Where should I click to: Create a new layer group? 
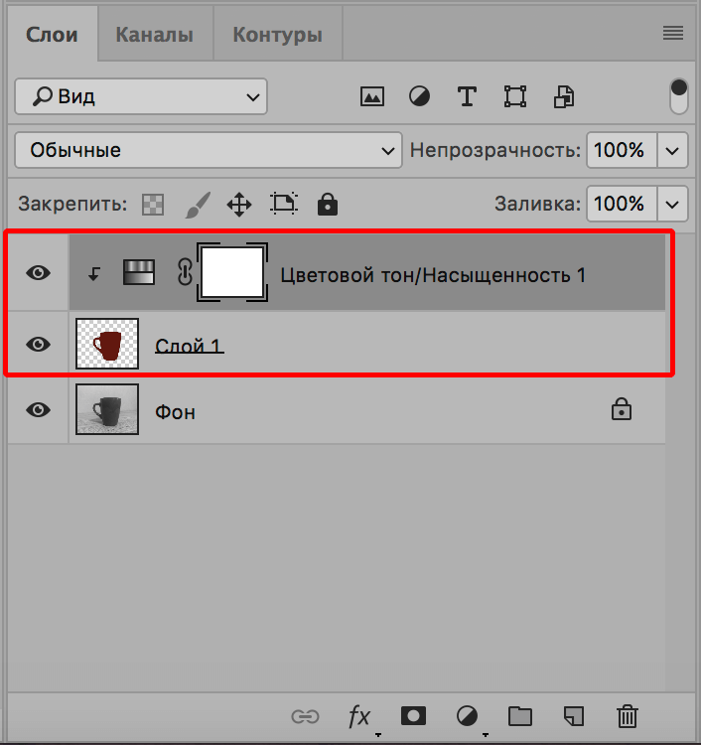point(520,716)
